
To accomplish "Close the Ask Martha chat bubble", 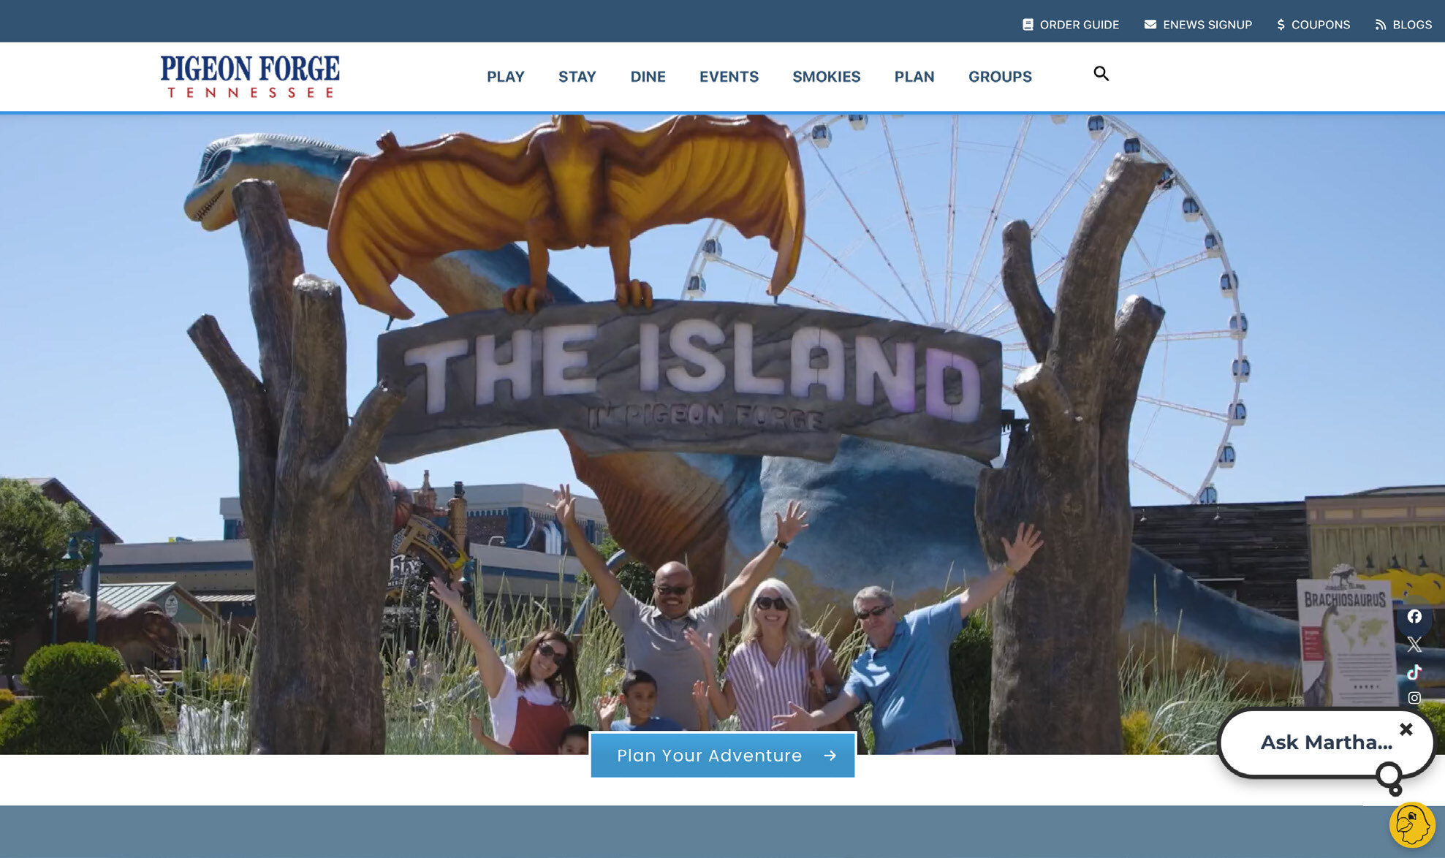I will (x=1406, y=729).
